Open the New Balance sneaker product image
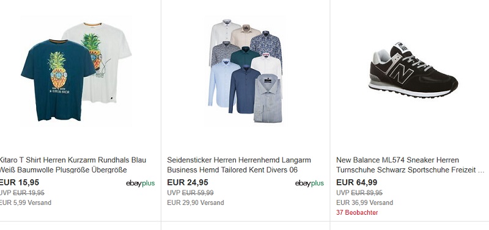This screenshot has height=230, width=489. point(413,70)
